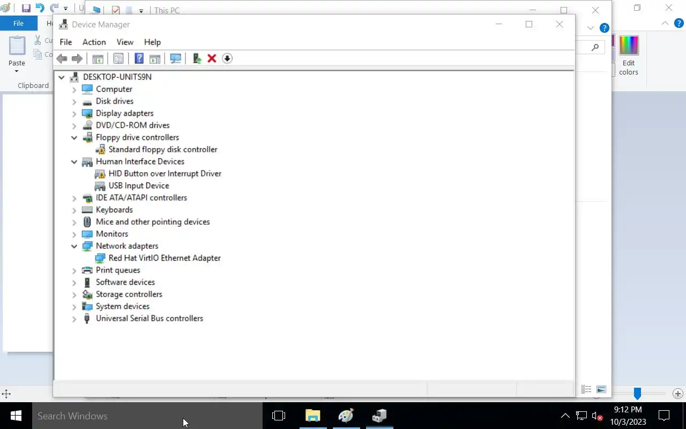This screenshot has width=686, height=429.
Task: Select the USB Input Device icon
Action: pos(100,186)
